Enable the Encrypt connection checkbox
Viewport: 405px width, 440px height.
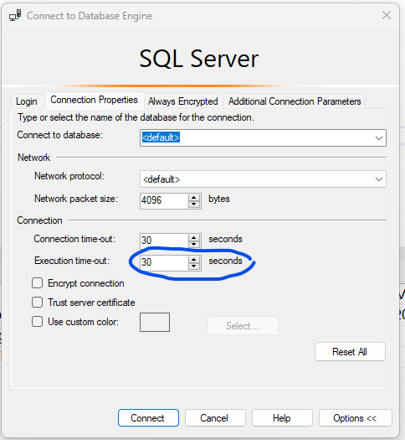coord(38,283)
